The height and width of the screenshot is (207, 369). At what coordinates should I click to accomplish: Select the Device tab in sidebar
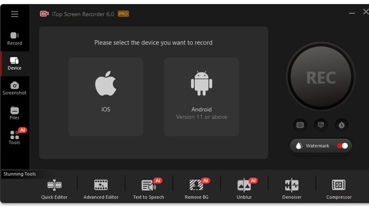(x=15, y=64)
